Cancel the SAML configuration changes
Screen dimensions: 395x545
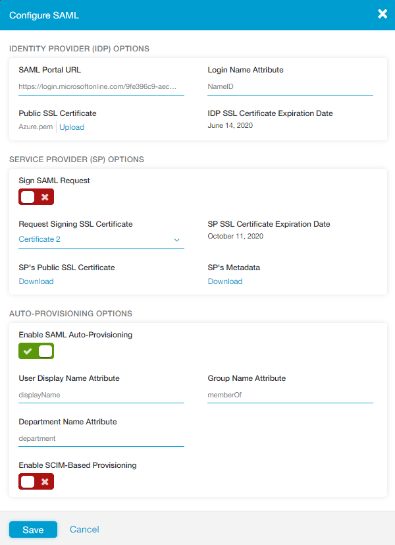[84, 529]
